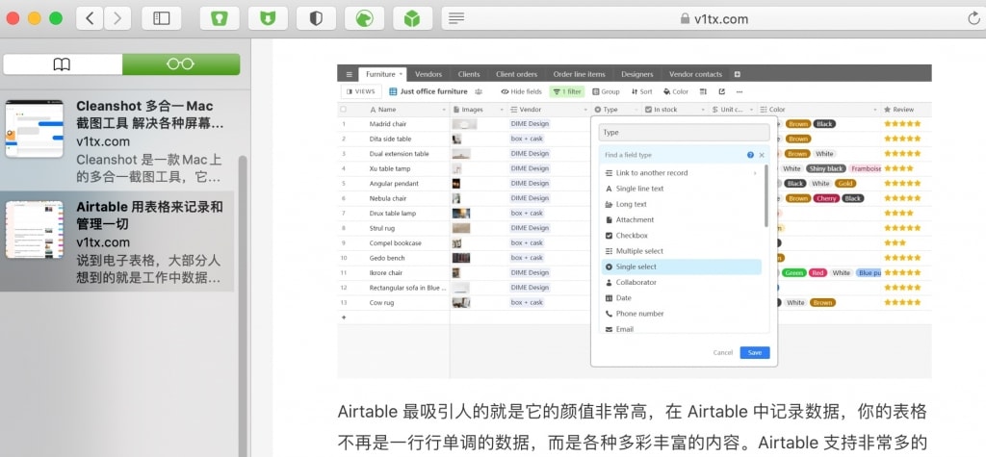Switch to the Designers table tab
The height and width of the screenshot is (457, 986).
637,74
